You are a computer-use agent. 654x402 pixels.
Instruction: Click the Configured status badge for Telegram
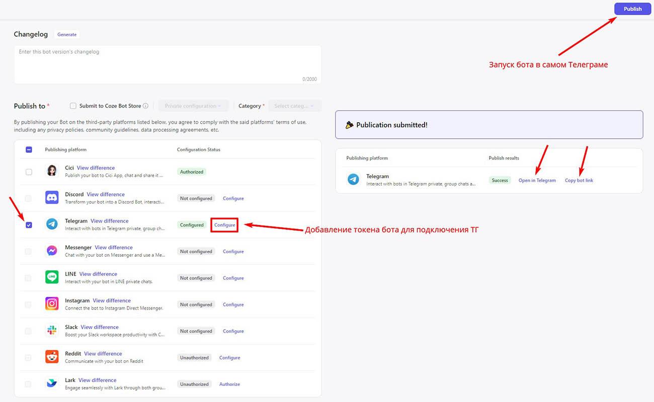(x=192, y=225)
